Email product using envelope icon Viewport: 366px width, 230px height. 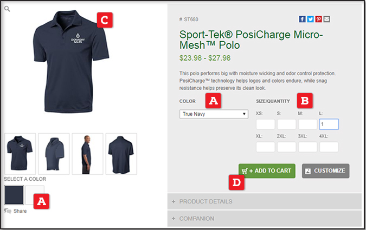(326, 19)
